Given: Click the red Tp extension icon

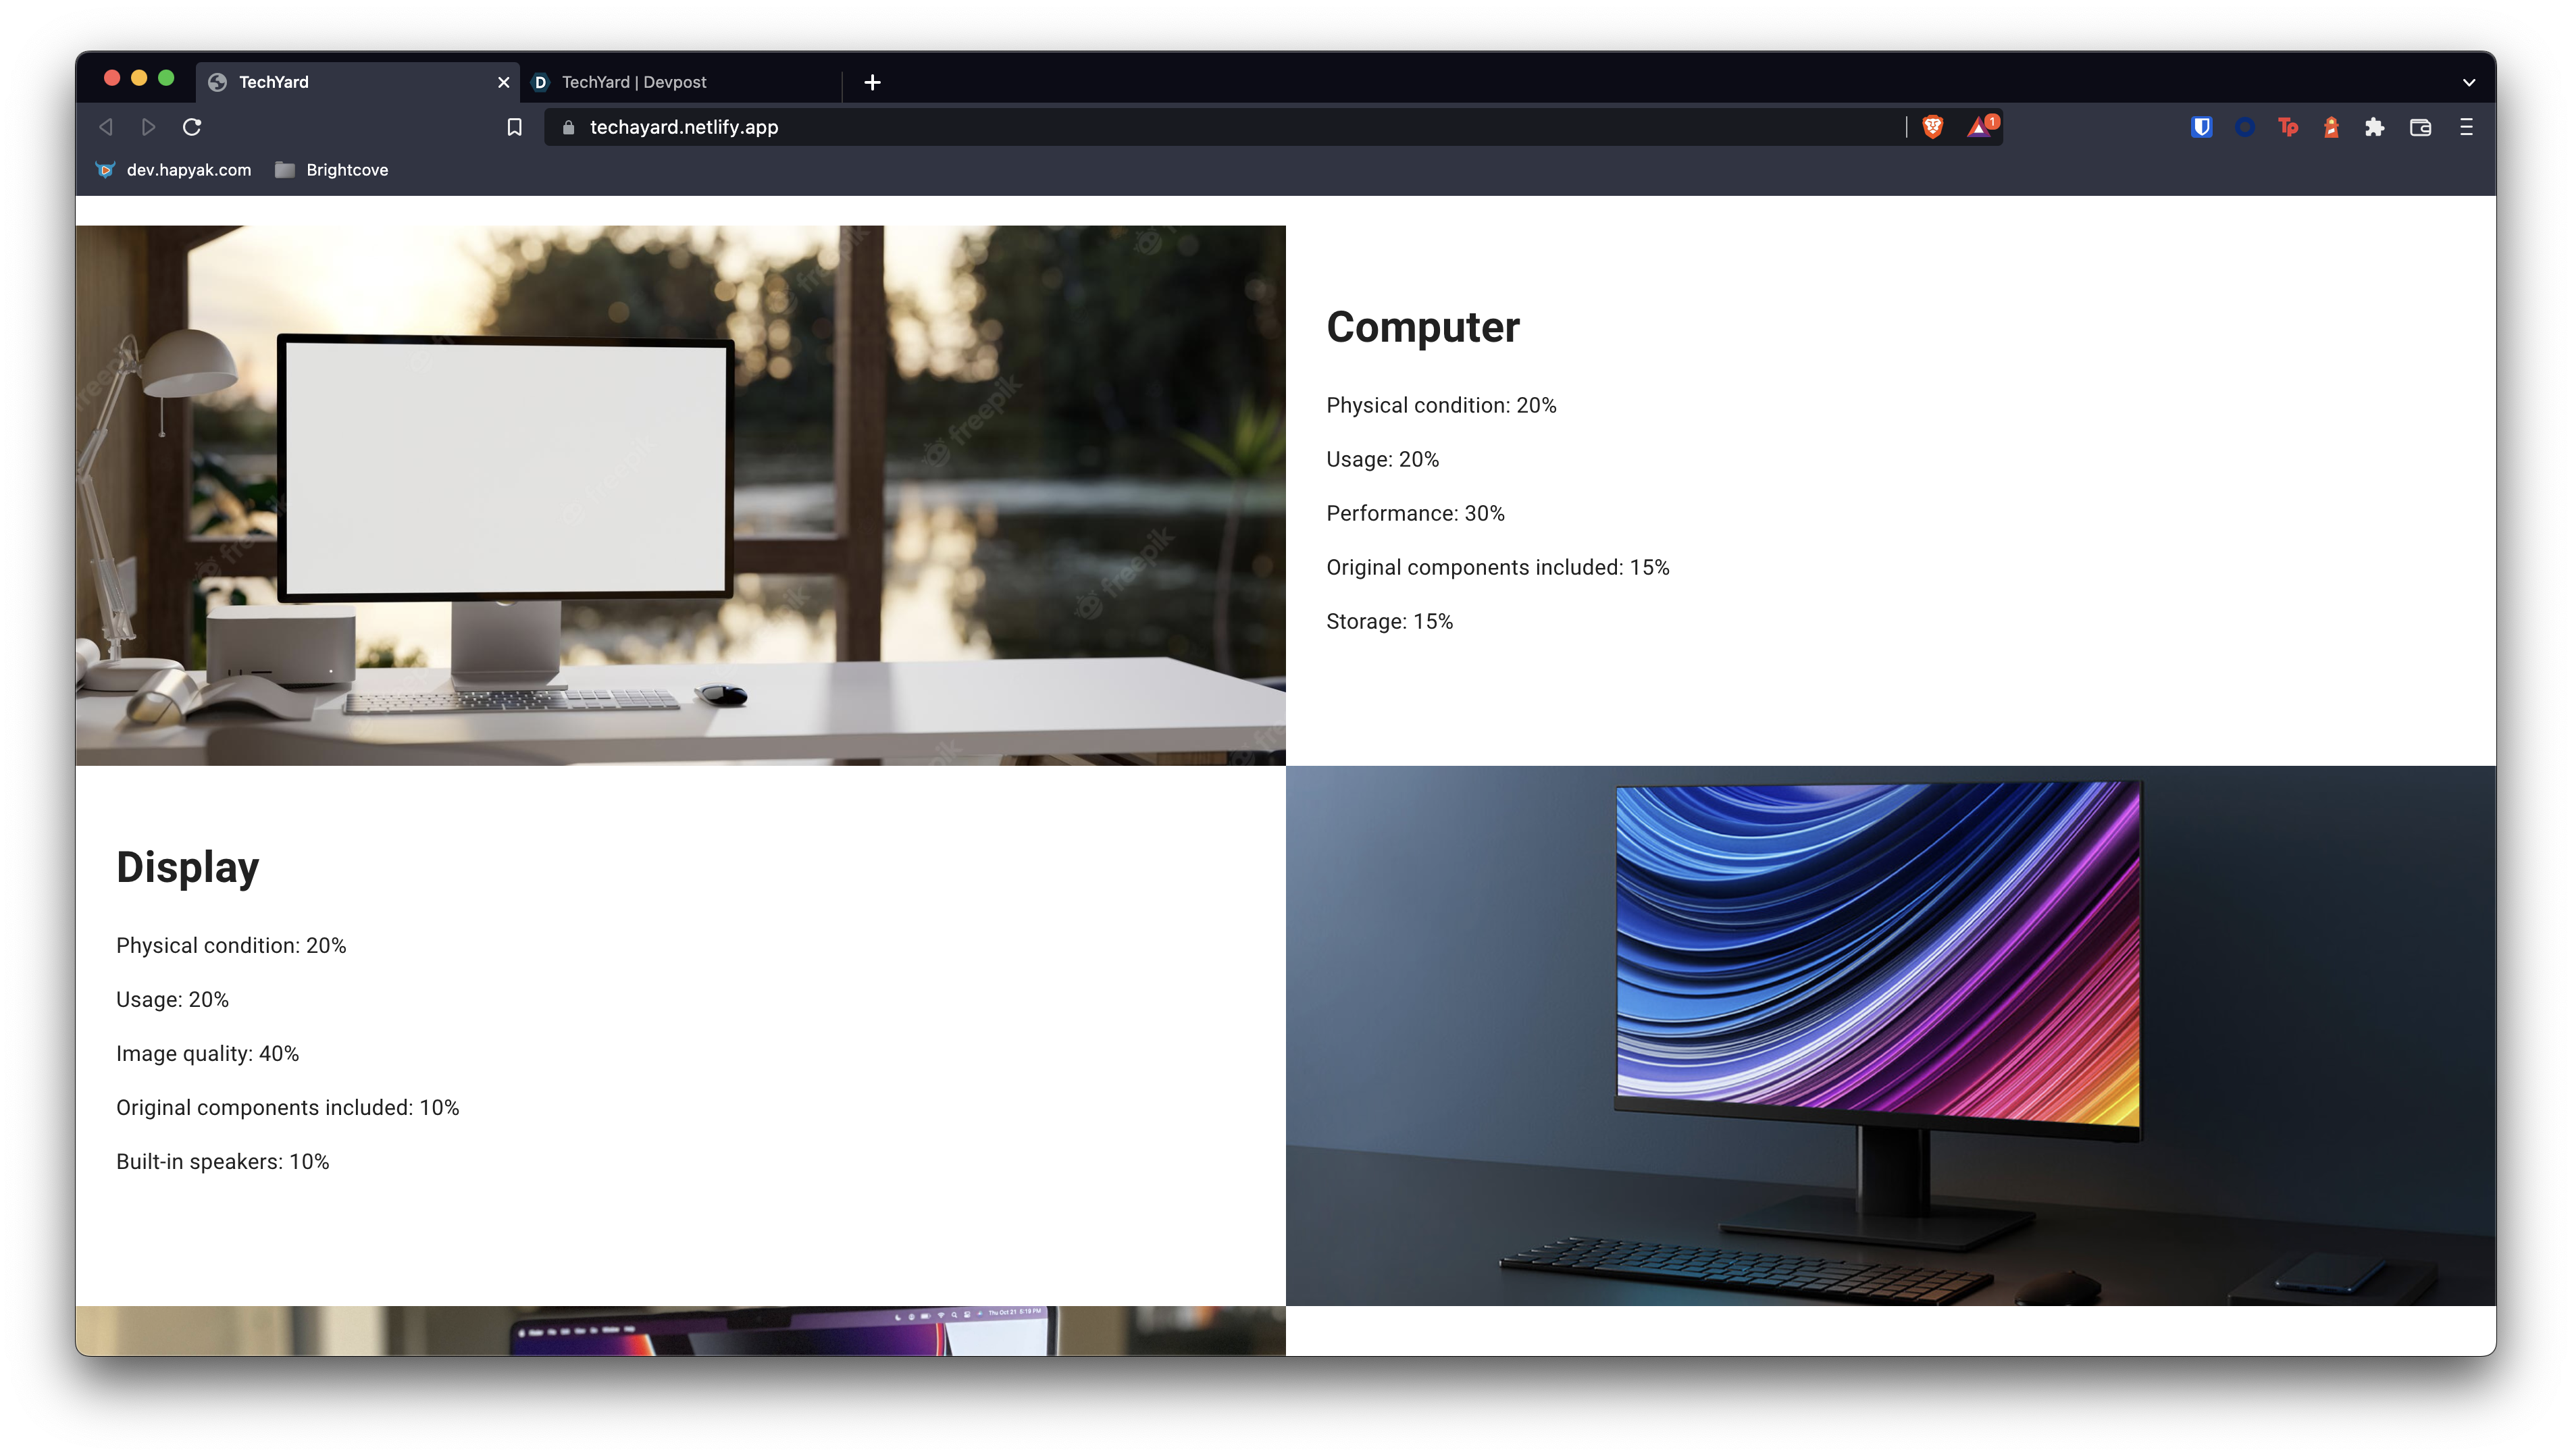Looking at the screenshot, I should (2287, 127).
